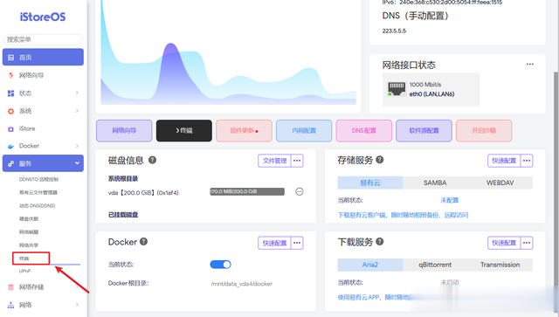Click the 未配置 status link
Viewport: 559px width, 317px height.
450,200
